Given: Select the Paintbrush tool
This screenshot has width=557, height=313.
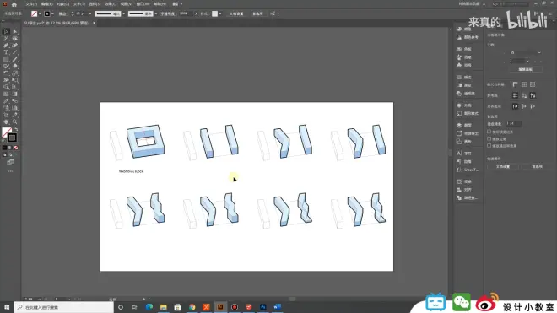Looking at the screenshot, I should tap(15, 59).
